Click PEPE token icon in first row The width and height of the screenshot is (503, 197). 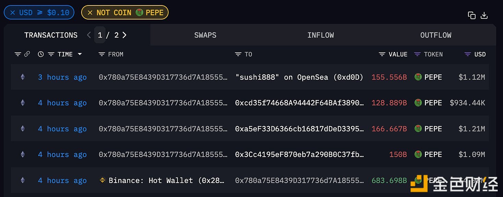coord(418,77)
